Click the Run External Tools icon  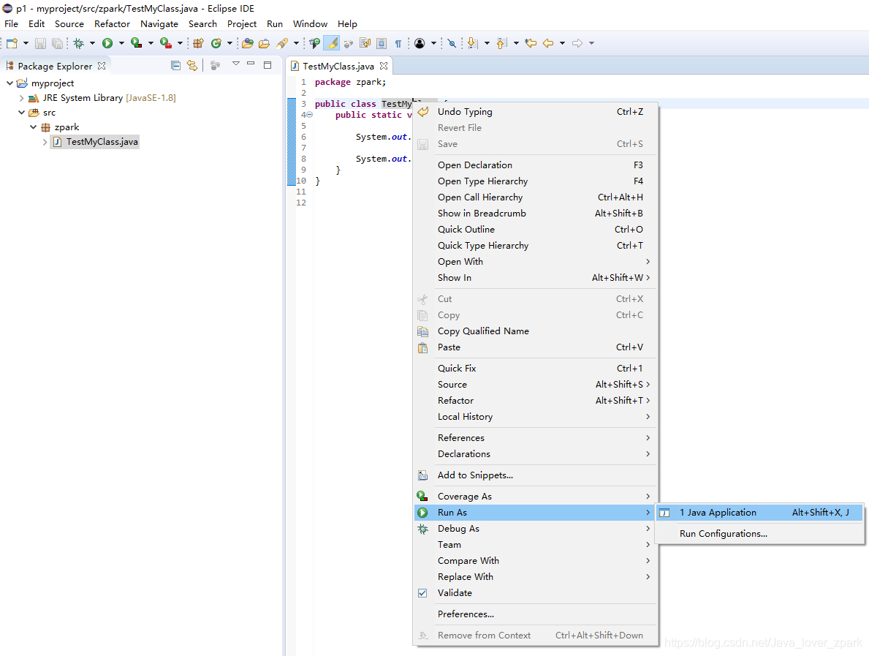click(x=165, y=43)
